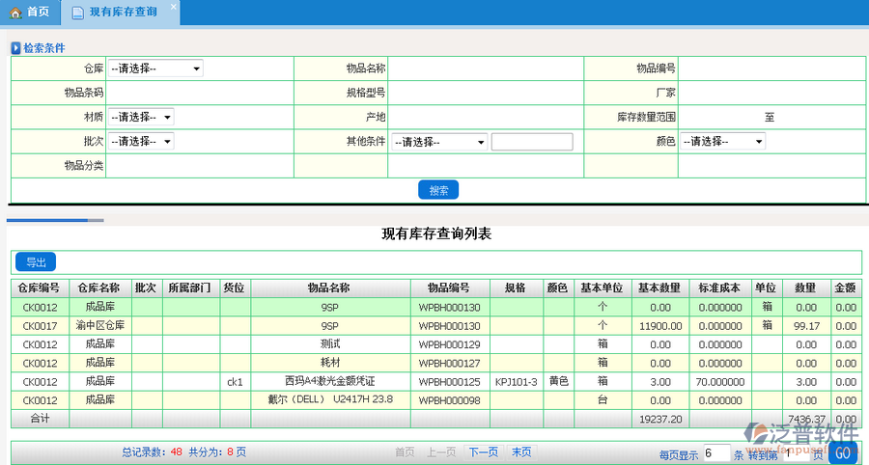
Task: Open the 仓库 dropdown
Action: tap(154, 68)
